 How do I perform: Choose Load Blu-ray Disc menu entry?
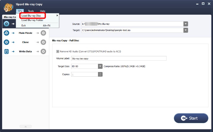[x=31, y=16]
